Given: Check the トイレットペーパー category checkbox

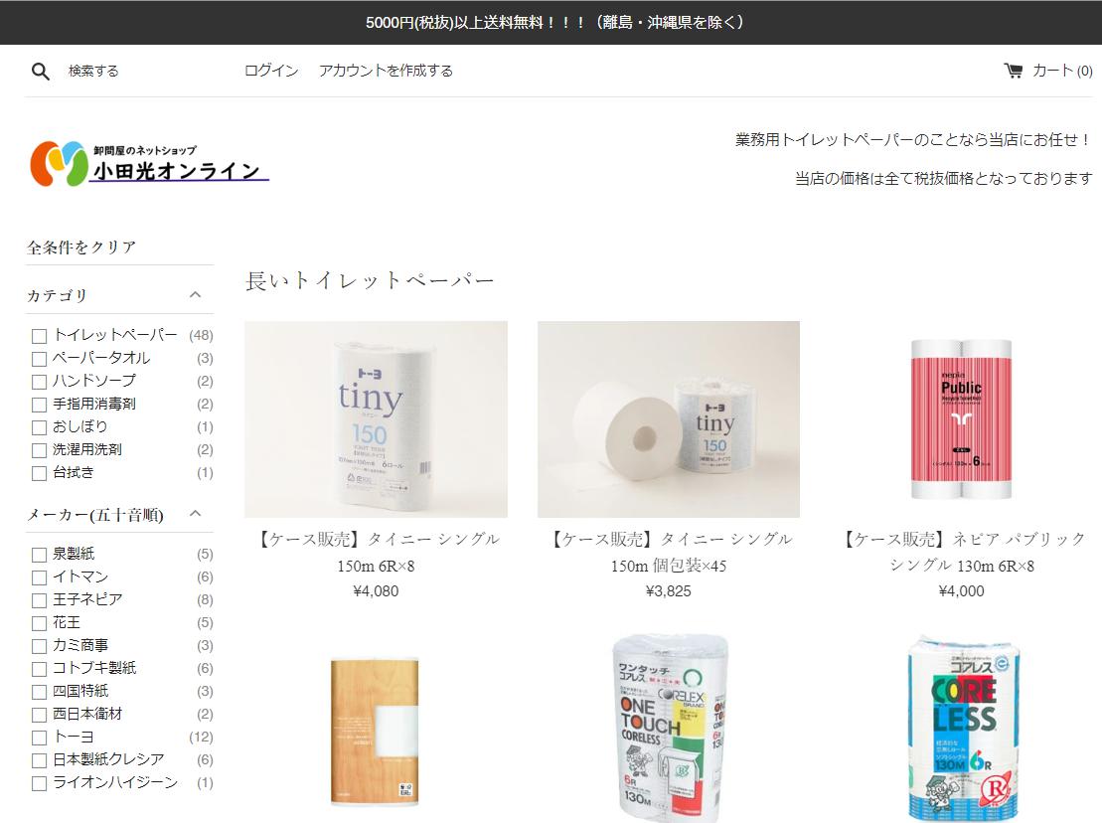Looking at the screenshot, I should point(40,336).
